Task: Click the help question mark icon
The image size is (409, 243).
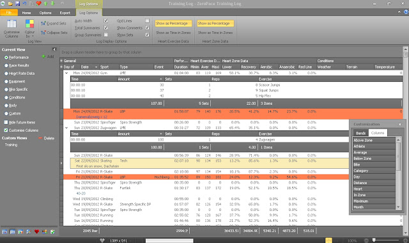Action: click(x=406, y=12)
